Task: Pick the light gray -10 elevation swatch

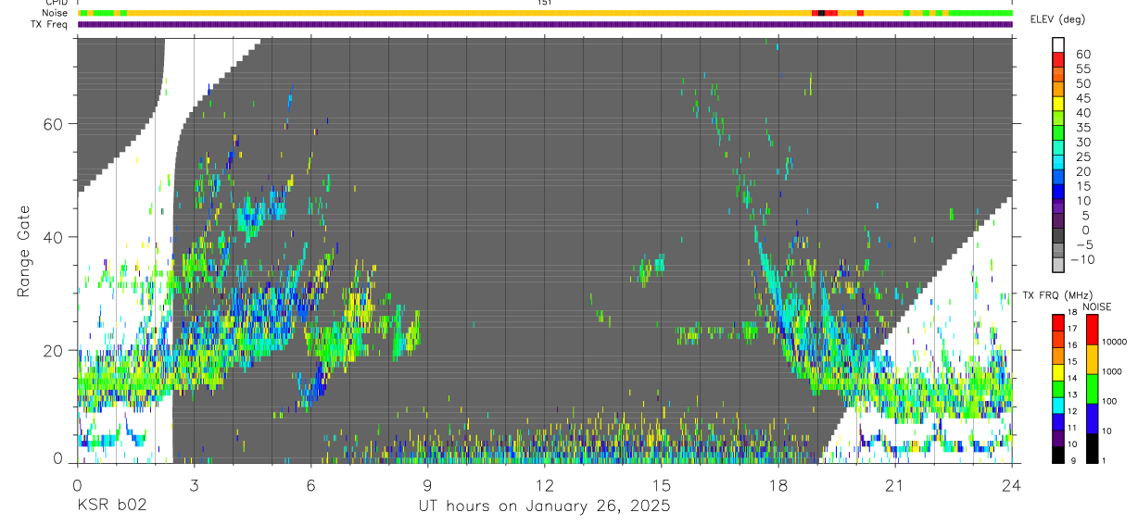Action: point(1058,266)
